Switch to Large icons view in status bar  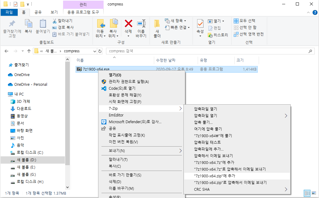click(314, 193)
